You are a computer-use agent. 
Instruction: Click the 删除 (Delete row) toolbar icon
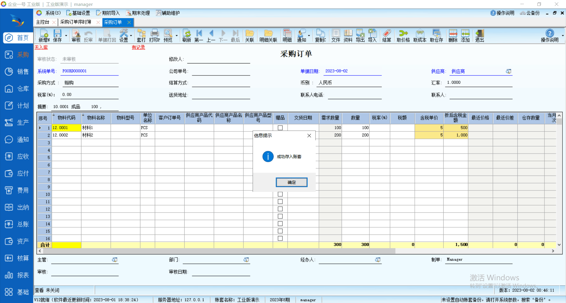pyautogui.click(x=453, y=36)
